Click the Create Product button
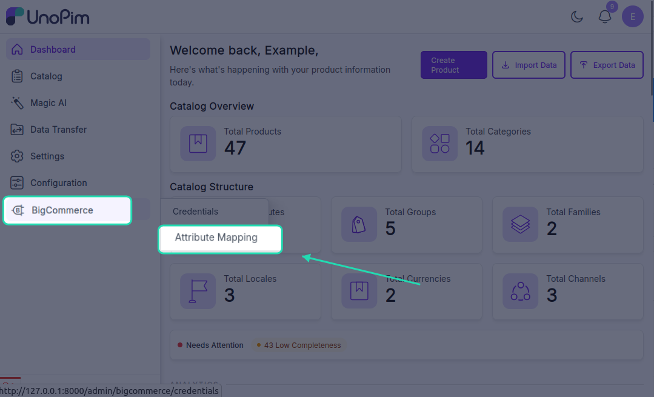This screenshot has width=654, height=397. (x=454, y=65)
